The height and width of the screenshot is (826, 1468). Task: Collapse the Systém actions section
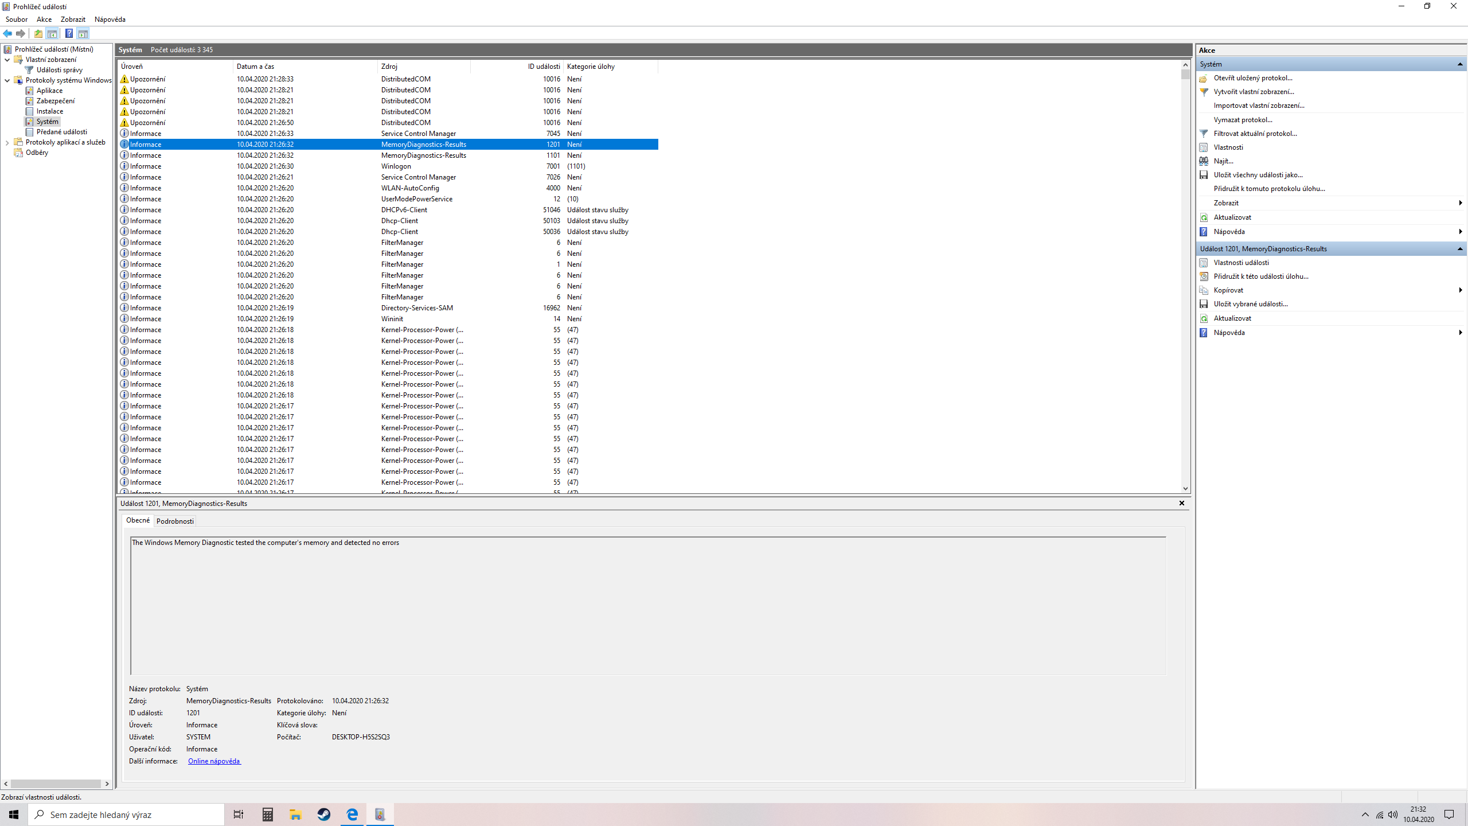1459,64
